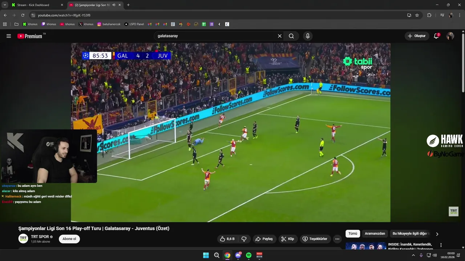Open the LSPD Panel bookmark
Screen dimensions: 465x261
point(134,24)
